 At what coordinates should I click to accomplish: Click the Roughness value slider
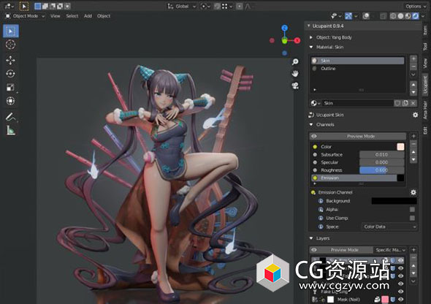pos(382,170)
